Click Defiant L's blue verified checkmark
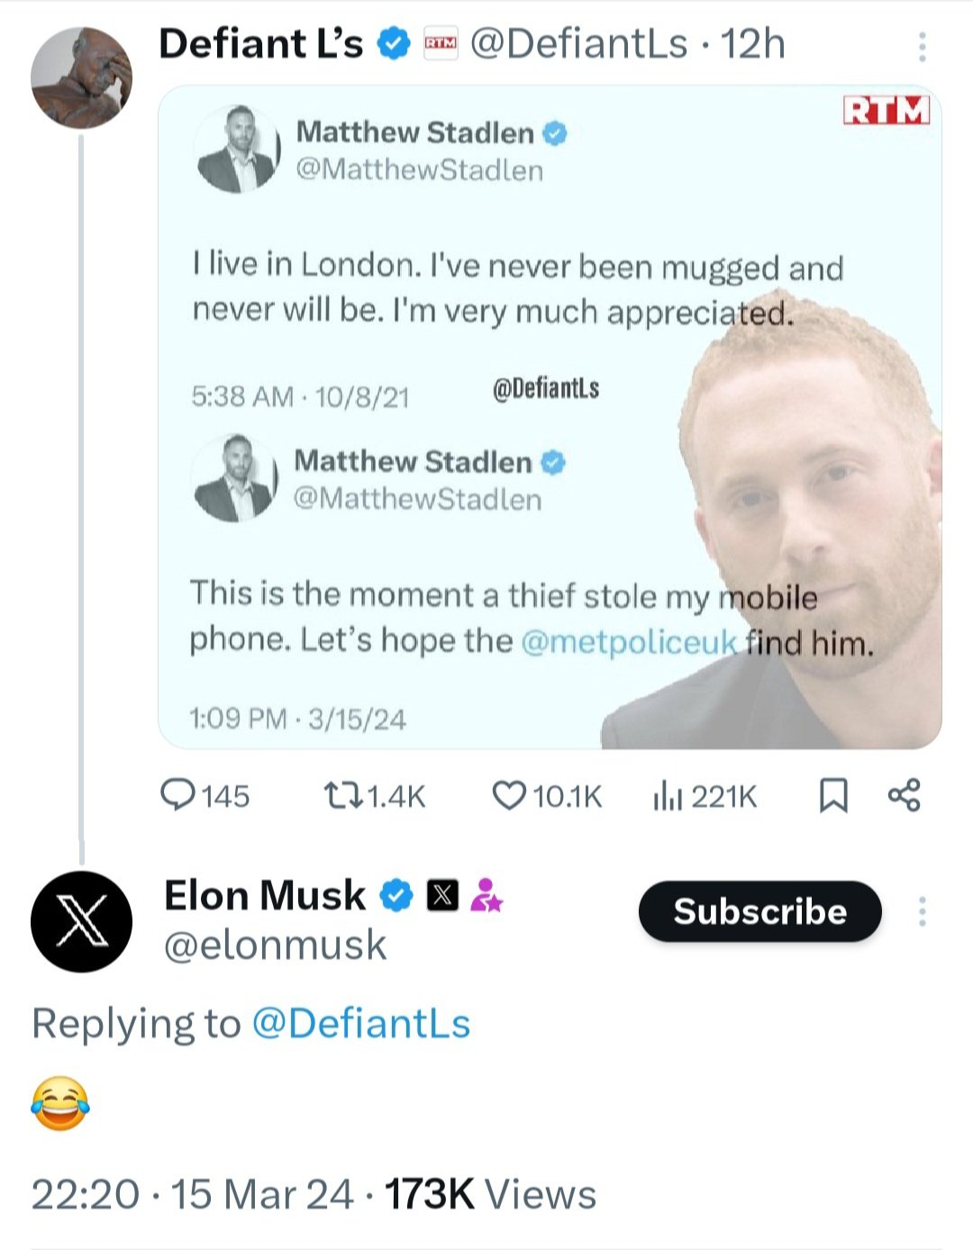 tap(393, 44)
